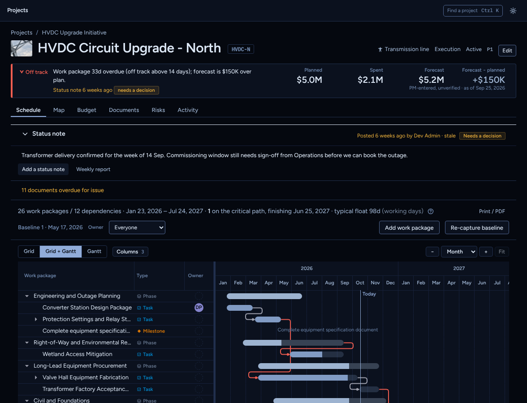Screen dimensions: 527x403
Task: Collapse the Status note section
Action: [x=25, y=134]
